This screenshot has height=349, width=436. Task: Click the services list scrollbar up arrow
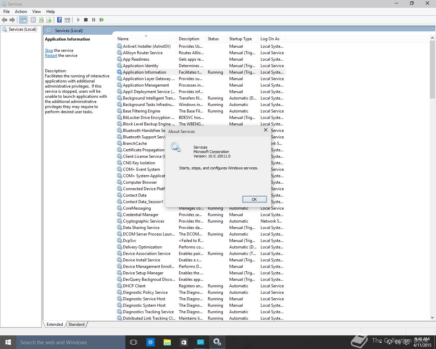[433, 38]
